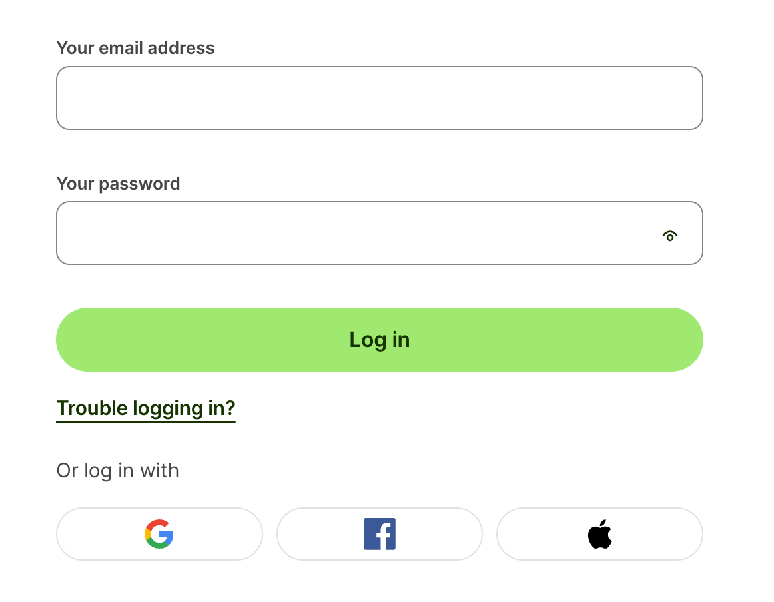The image size is (774, 602).
Task: Show the typed password characters
Action: (669, 236)
